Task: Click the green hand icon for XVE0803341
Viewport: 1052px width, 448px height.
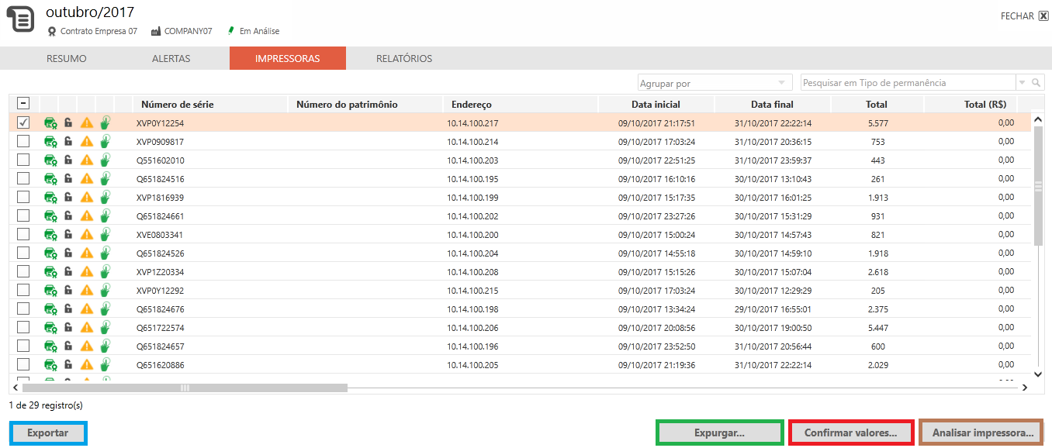Action: 106,234
